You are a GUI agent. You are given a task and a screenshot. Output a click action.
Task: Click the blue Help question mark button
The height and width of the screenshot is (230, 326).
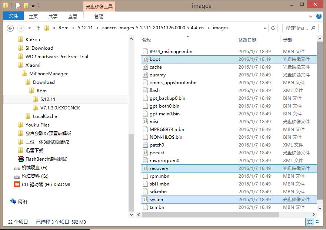[319, 16]
